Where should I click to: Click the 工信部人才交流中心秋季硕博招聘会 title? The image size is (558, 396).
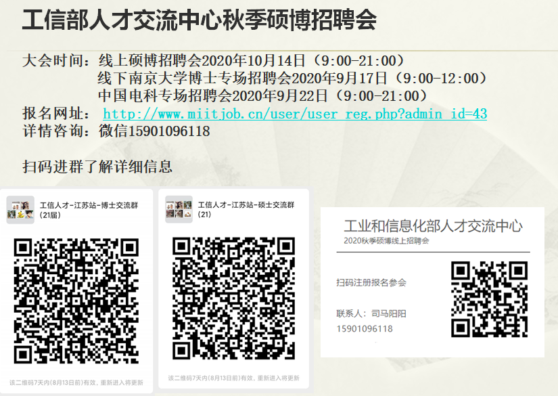tap(199, 20)
